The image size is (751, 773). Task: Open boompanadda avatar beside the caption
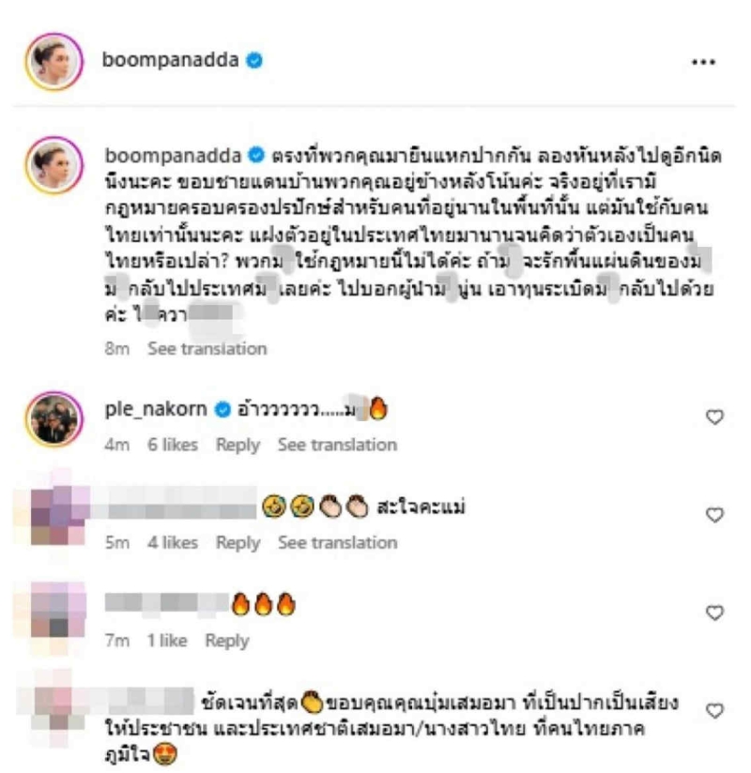[54, 165]
